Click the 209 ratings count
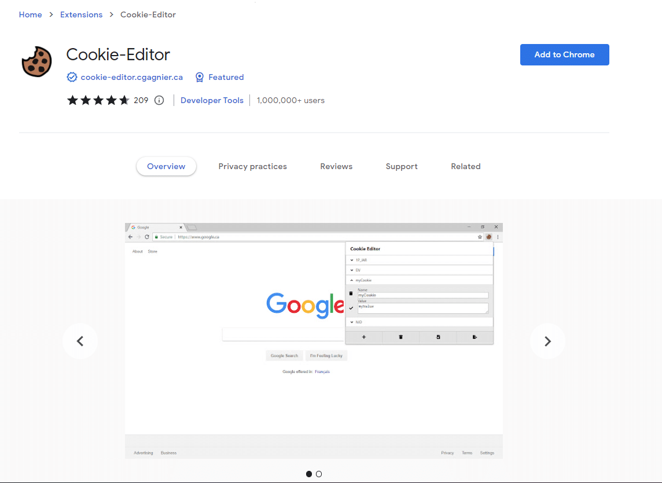Viewport: 662px width, 483px height. coord(141,100)
